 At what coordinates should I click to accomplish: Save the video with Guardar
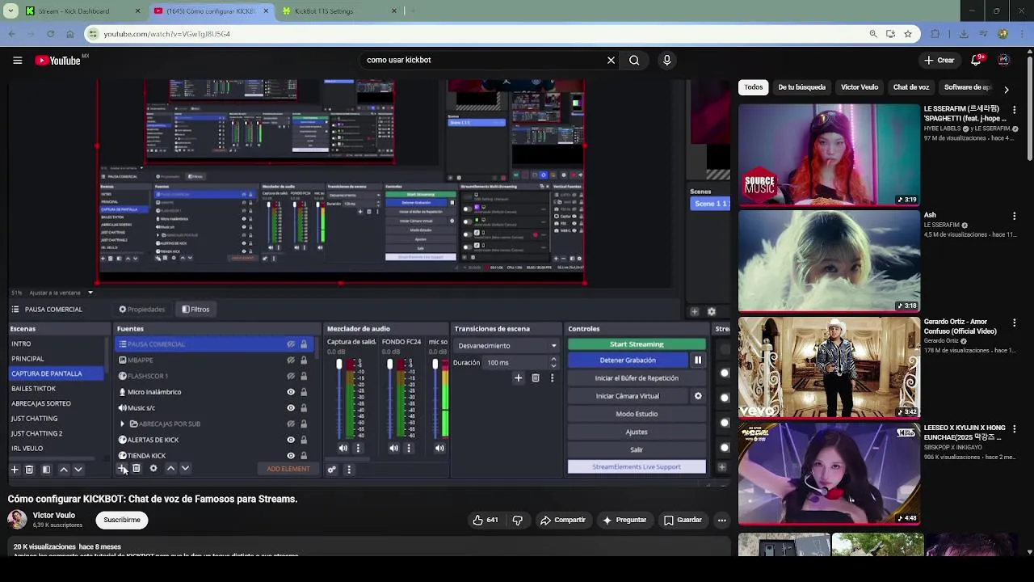point(683,520)
